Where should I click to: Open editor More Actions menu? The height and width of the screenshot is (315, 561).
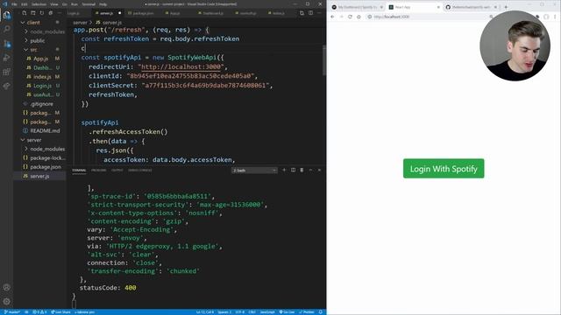tap(319, 13)
